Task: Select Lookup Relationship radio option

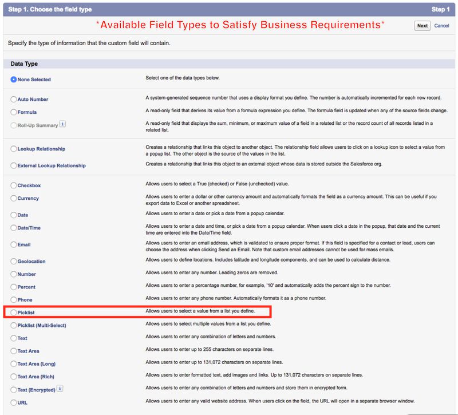Action: (14, 149)
